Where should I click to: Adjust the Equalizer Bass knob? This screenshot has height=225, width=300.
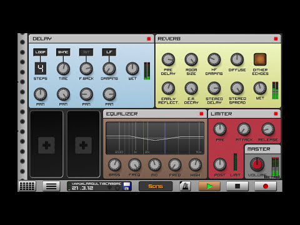(114, 164)
